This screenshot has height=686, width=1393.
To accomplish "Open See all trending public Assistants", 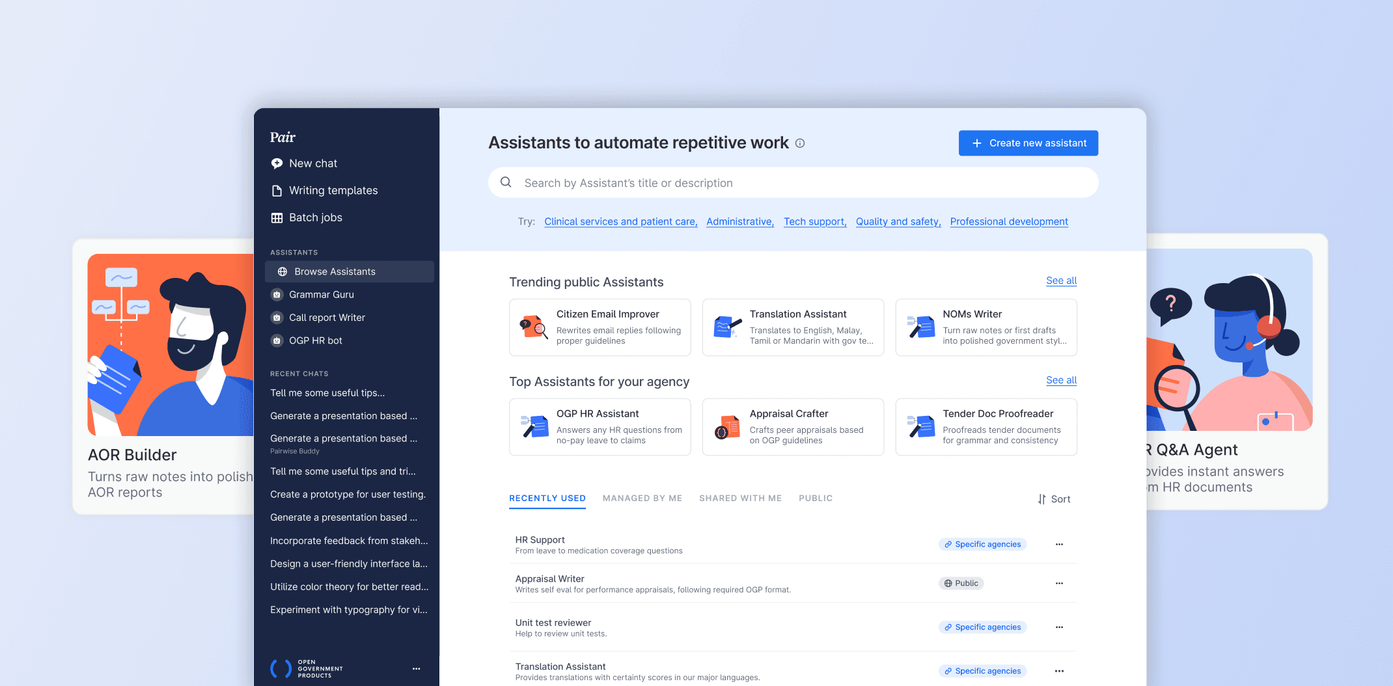I will point(1060,281).
